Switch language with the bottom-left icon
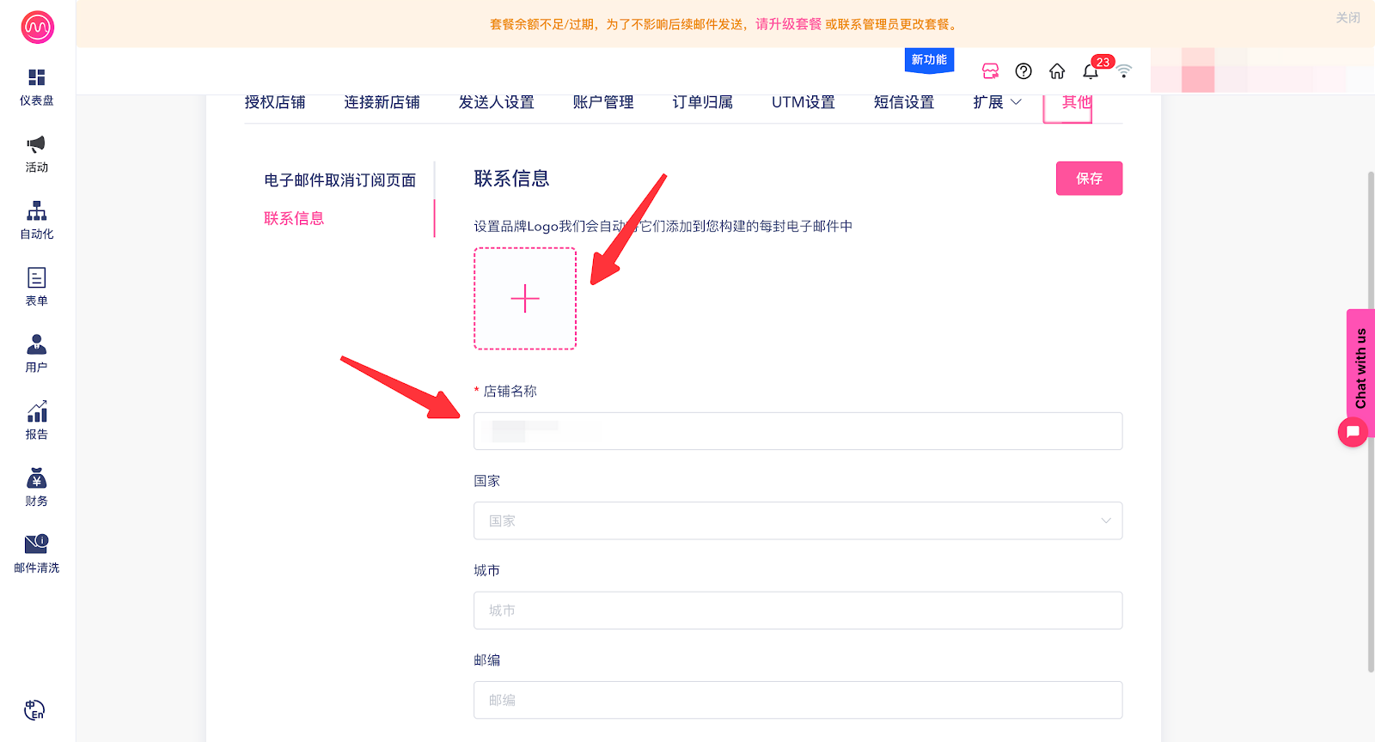This screenshot has height=742, width=1375. click(x=34, y=710)
